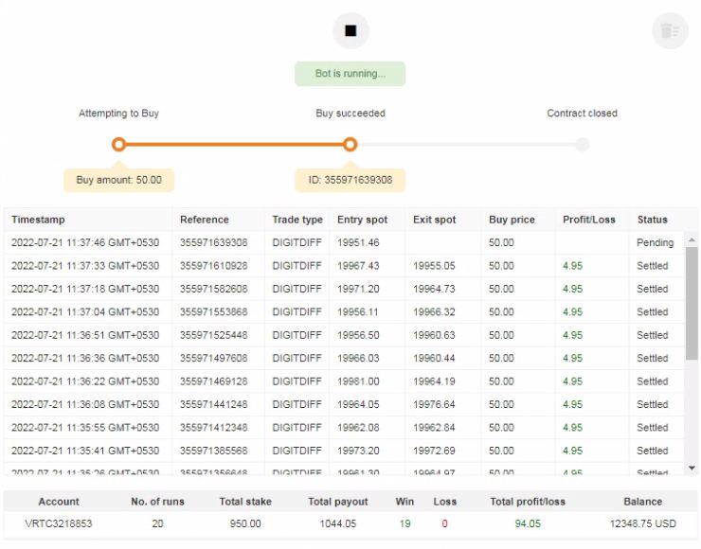Select timestamp 2022-07-21 11:37:46 GMT+0530

(x=85, y=242)
